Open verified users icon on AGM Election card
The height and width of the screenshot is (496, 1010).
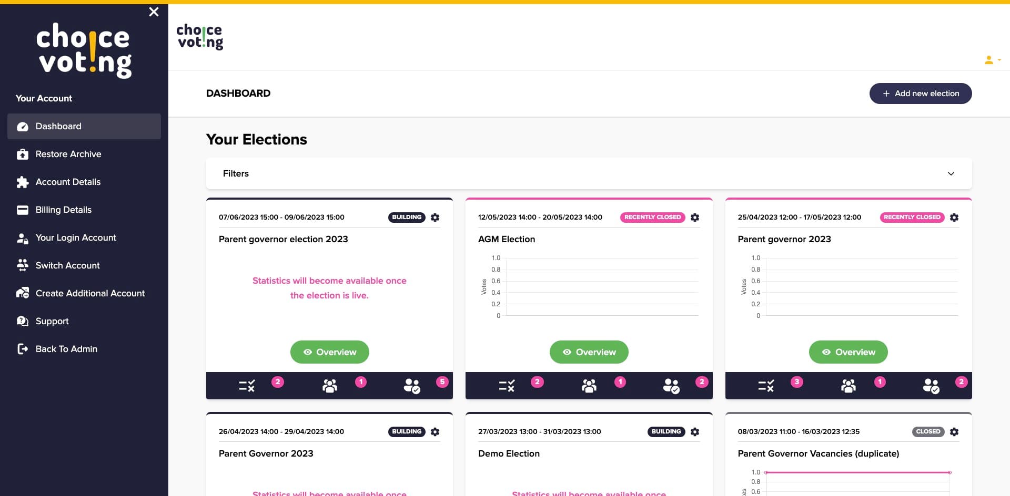(x=671, y=386)
